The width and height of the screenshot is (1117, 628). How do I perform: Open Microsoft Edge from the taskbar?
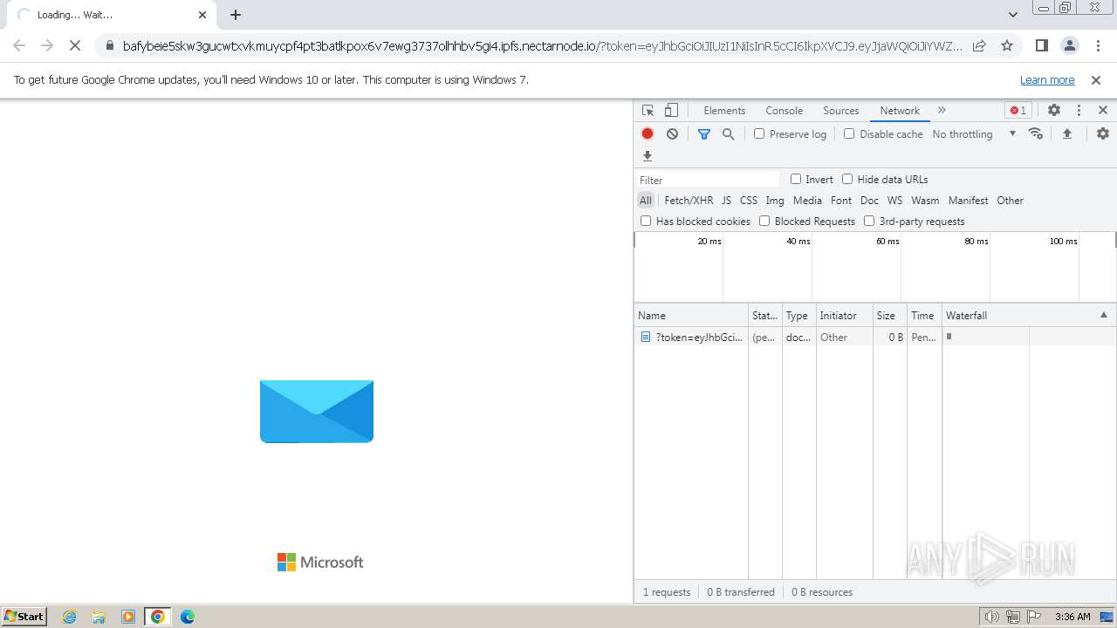tap(188, 617)
